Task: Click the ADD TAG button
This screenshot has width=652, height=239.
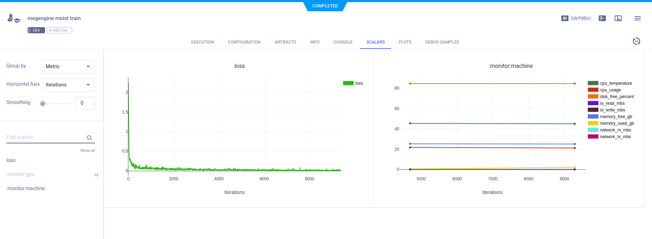Action: pos(59,30)
